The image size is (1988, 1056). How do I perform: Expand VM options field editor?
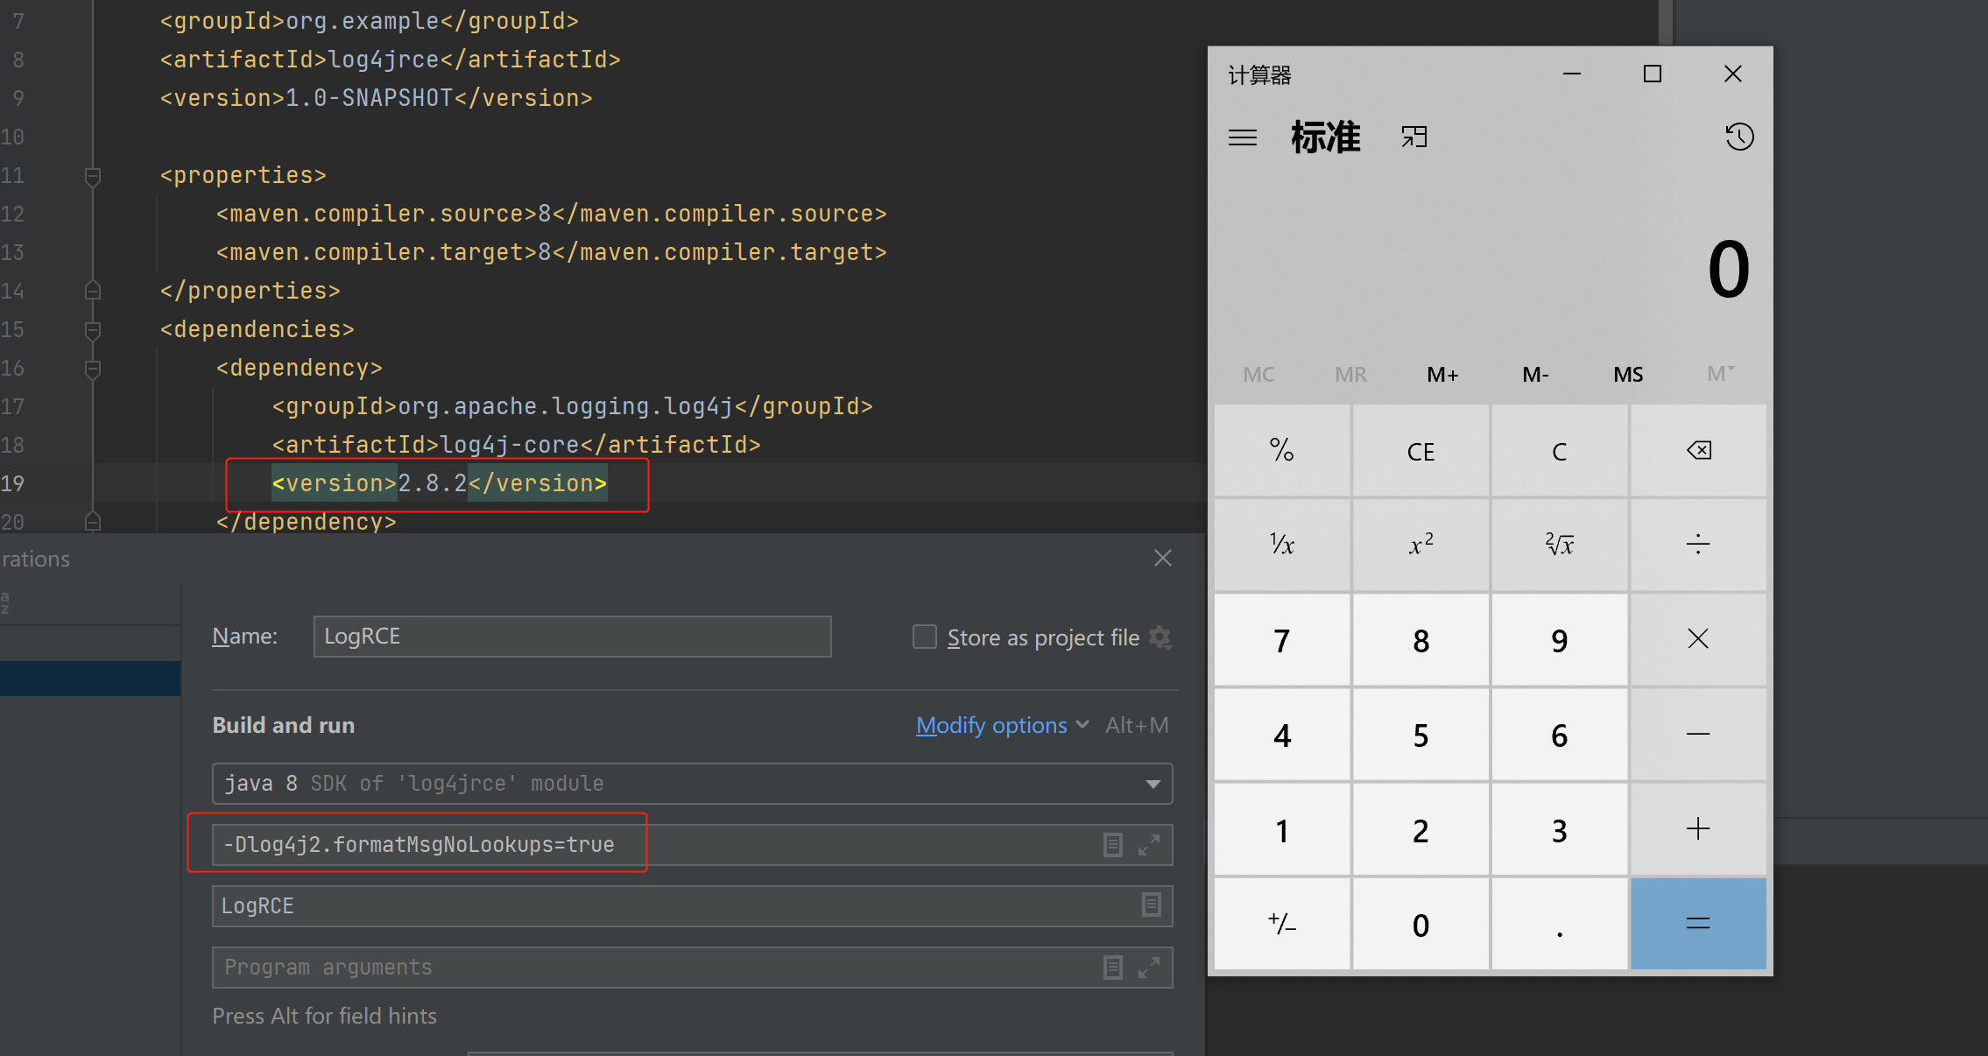tap(1149, 845)
